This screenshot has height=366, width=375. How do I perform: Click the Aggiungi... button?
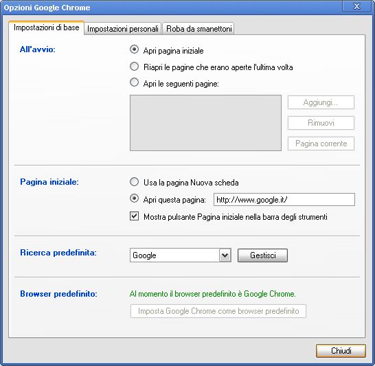(321, 102)
